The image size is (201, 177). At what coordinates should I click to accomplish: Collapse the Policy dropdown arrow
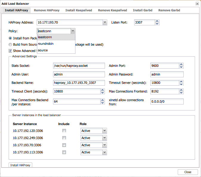click(73, 31)
